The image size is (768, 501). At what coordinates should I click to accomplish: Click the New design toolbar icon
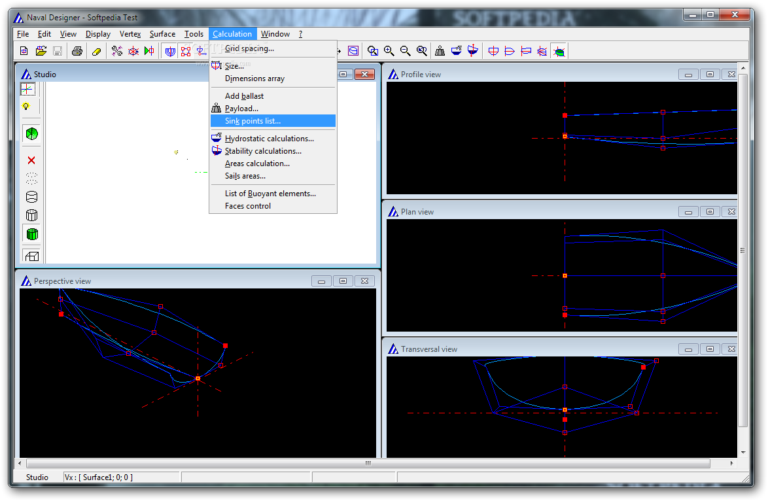tap(24, 51)
